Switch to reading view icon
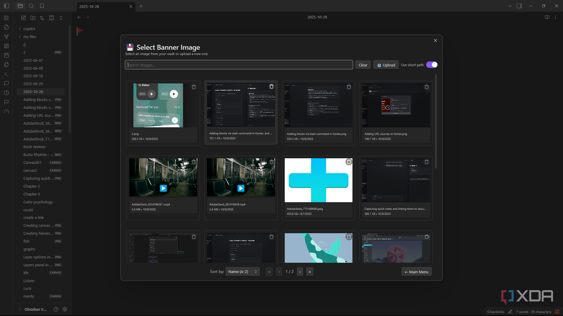The width and height of the screenshot is (563, 316). (547, 17)
